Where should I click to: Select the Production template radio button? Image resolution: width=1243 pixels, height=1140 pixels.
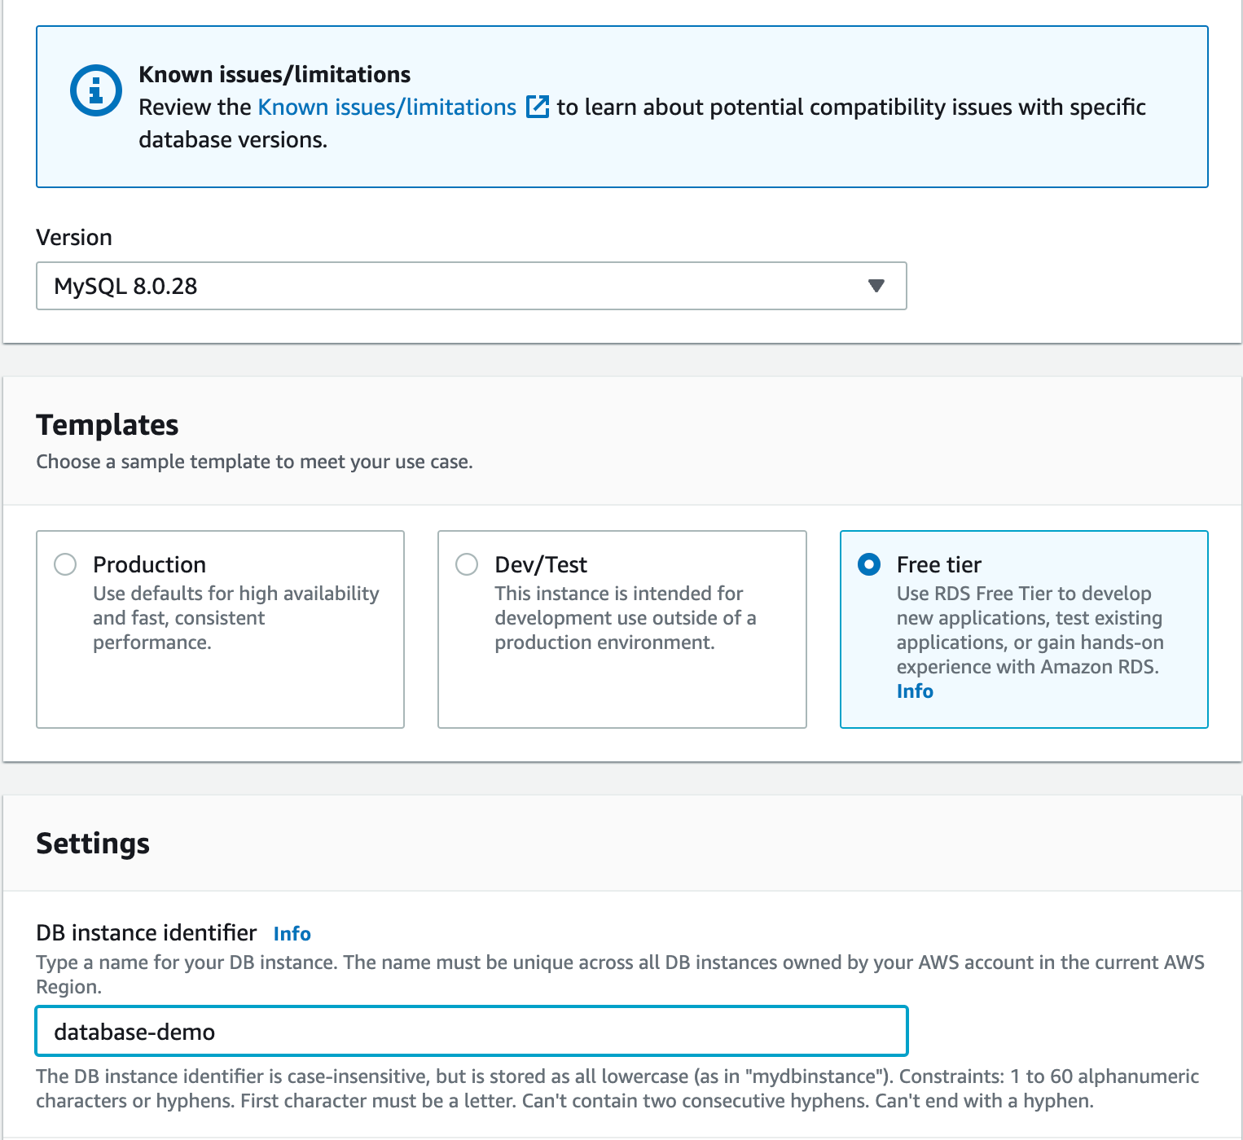pos(65,564)
